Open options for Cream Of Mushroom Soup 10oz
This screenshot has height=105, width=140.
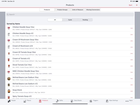point(132,41)
